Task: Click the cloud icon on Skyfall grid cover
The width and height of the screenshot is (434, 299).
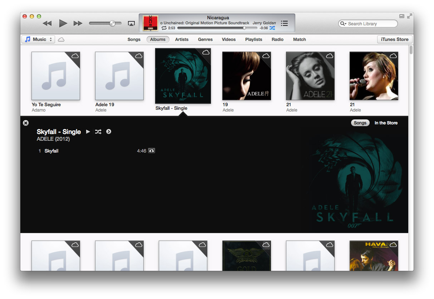Action: 206,52
